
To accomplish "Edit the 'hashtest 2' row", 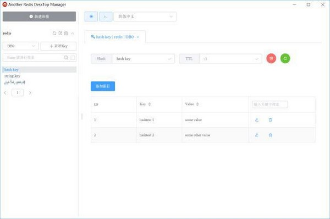I will click(256, 135).
